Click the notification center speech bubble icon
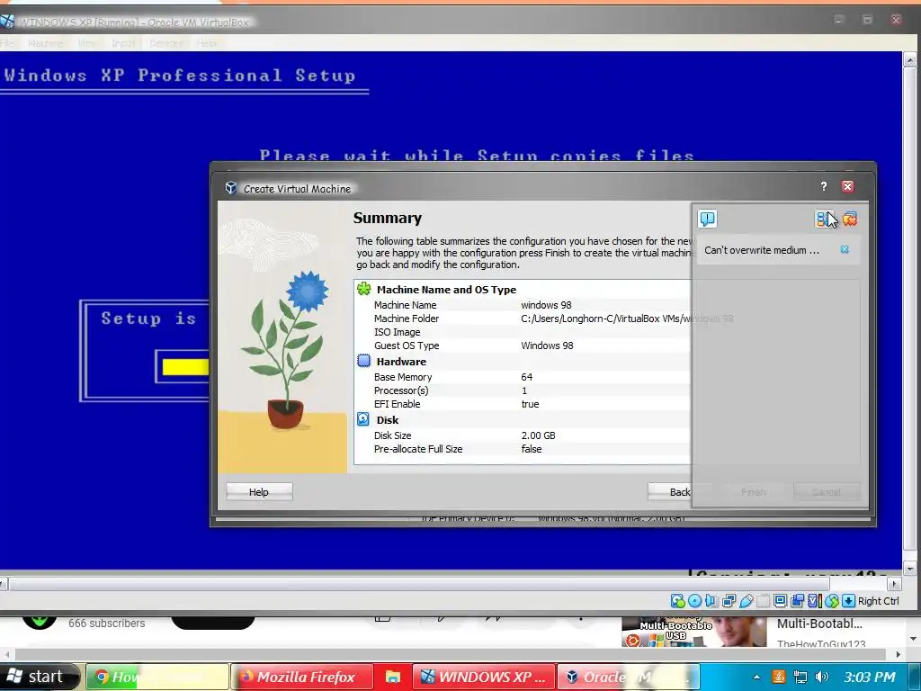The image size is (921, 691). coord(707,220)
